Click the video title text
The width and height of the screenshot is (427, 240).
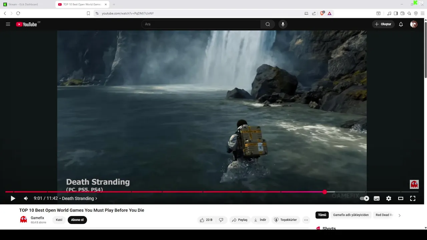tap(82, 210)
